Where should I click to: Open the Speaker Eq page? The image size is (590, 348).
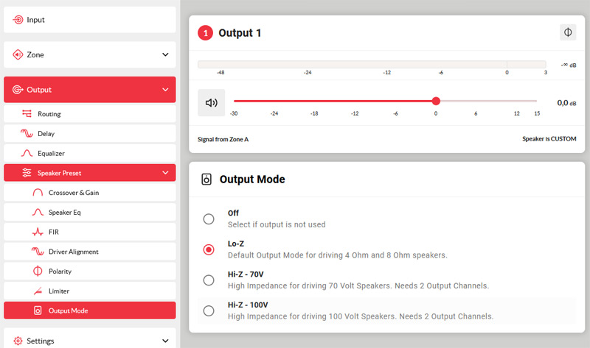65,213
